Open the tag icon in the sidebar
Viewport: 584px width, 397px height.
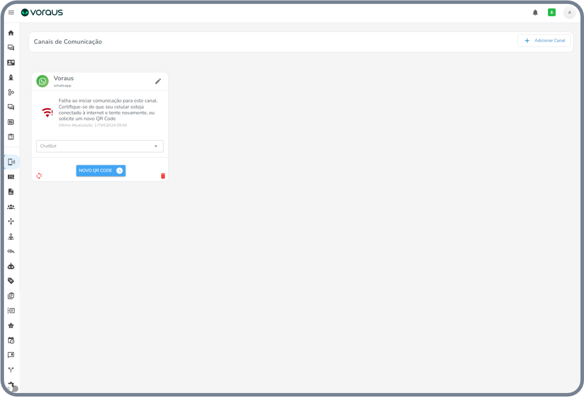[11, 281]
